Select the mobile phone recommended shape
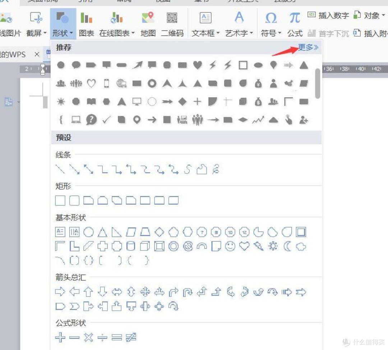This screenshot has width=388, height=350. (106, 83)
